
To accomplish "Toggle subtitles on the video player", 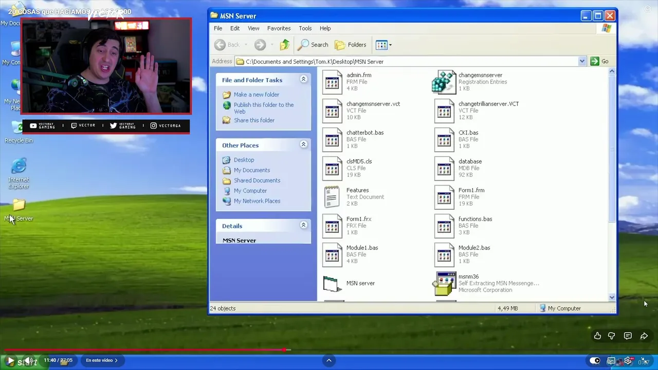I will click(611, 361).
